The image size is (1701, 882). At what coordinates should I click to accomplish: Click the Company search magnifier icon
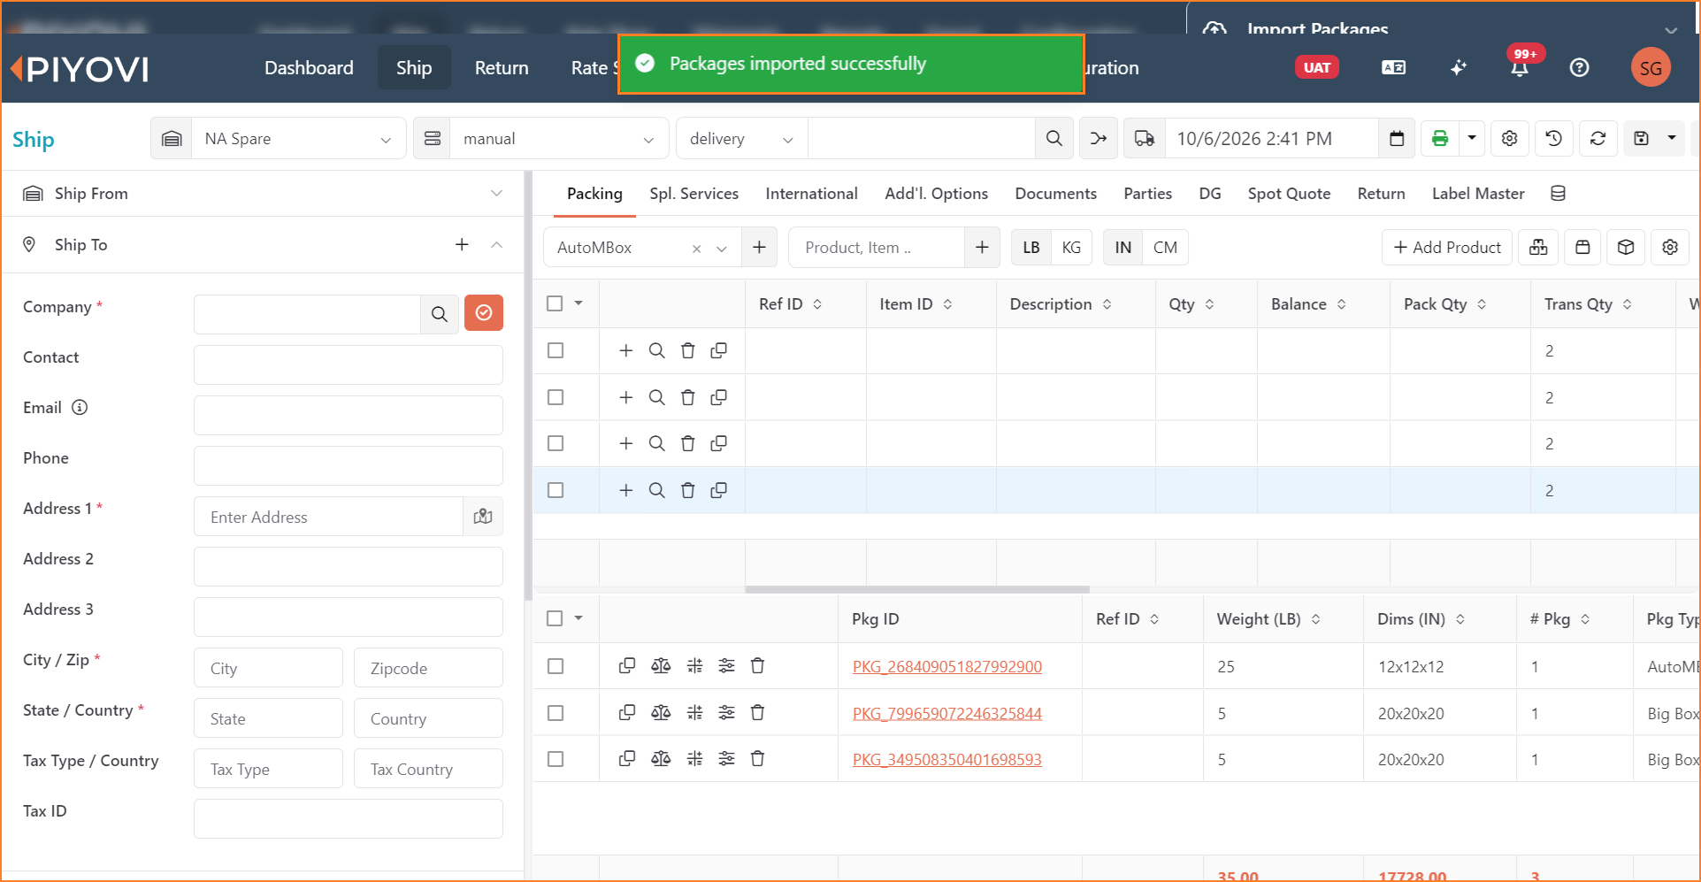[440, 314]
